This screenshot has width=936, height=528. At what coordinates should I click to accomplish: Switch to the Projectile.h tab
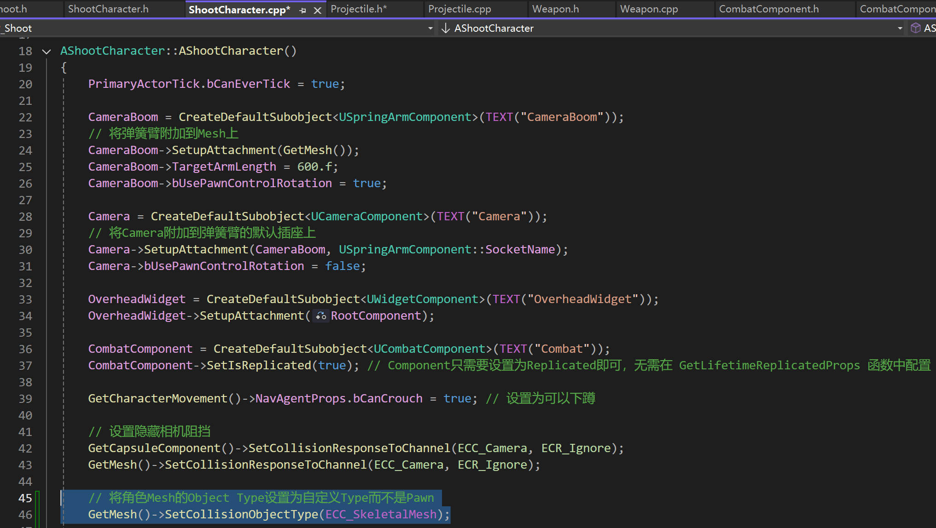point(359,9)
